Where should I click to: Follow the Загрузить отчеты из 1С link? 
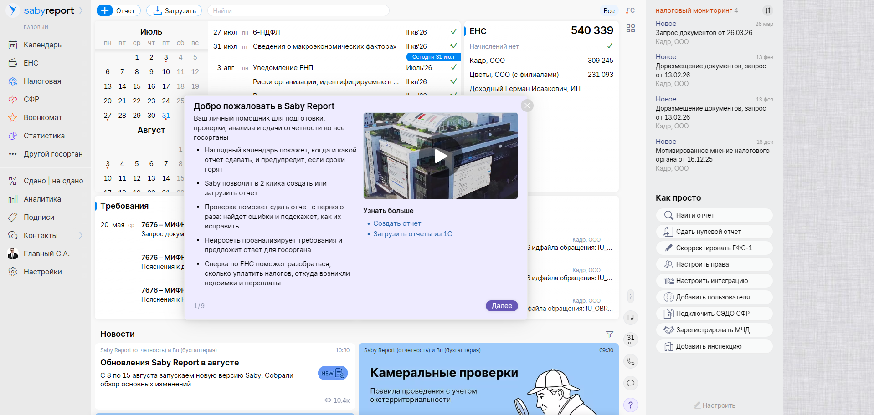point(412,234)
